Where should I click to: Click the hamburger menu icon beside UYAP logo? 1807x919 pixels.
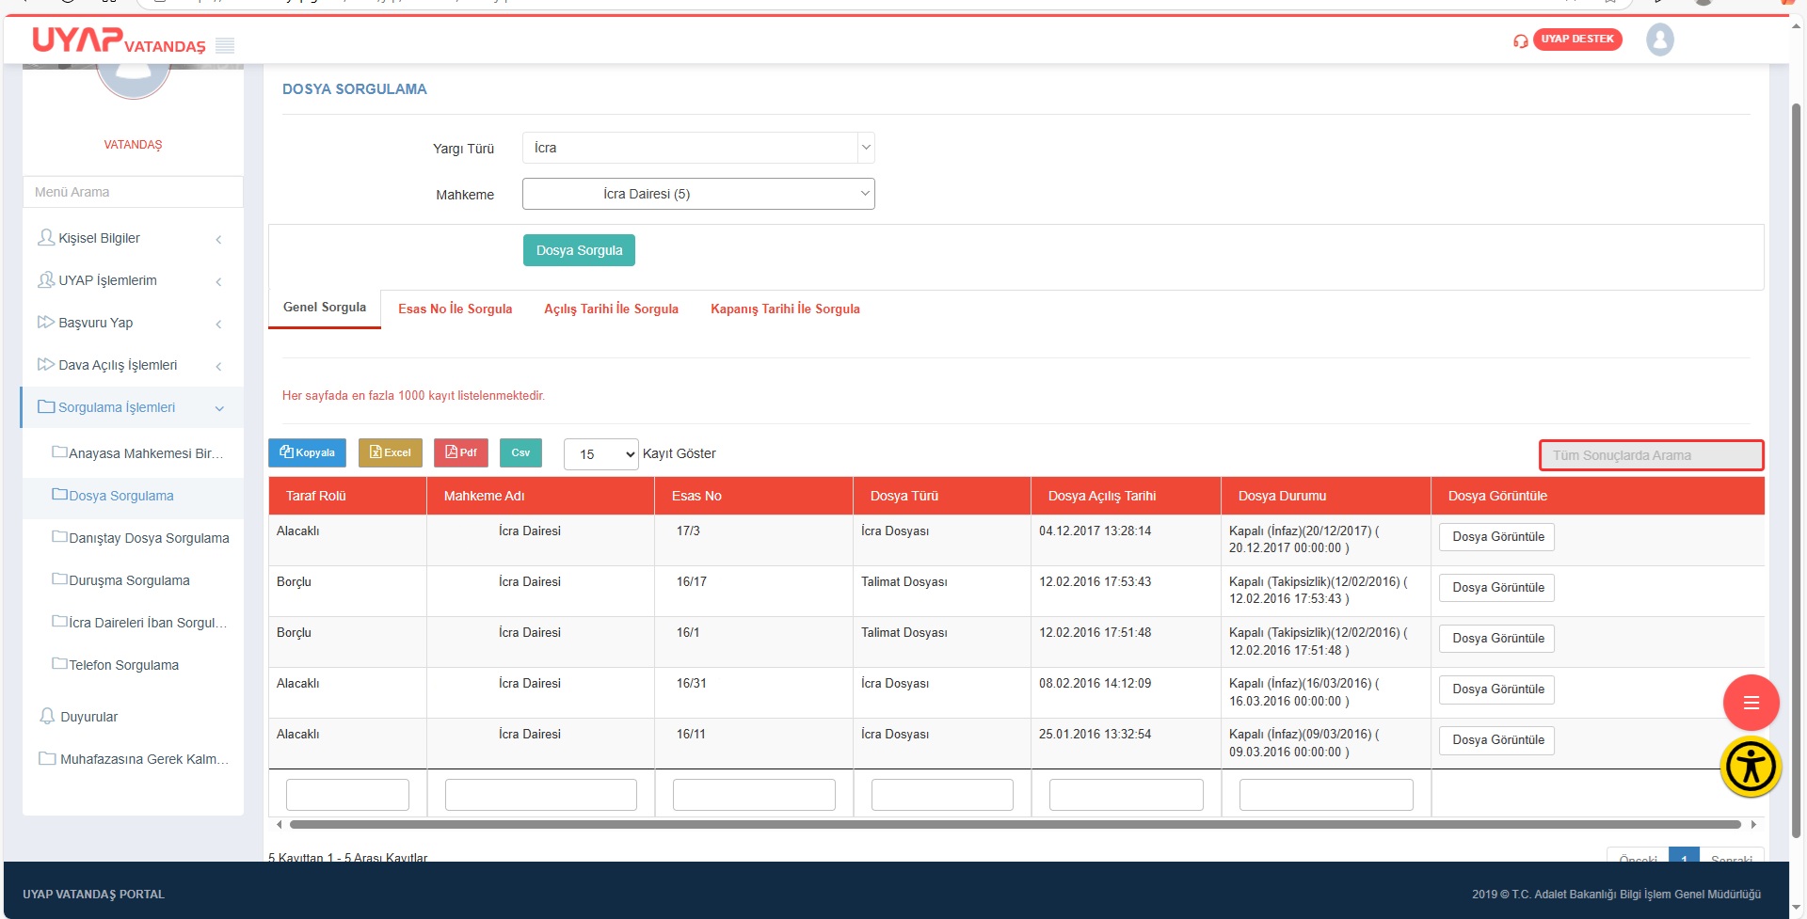click(x=225, y=45)
